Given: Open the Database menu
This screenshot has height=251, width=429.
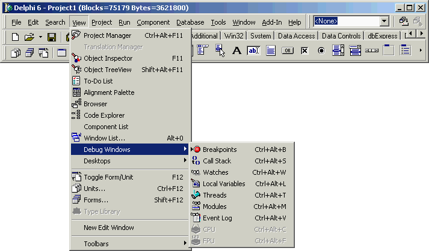Looking at the screenshot, I should (190, 22).
